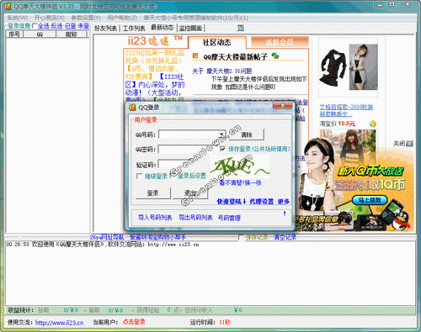Click the blue up-arrow collapse icon

point(285,213)
